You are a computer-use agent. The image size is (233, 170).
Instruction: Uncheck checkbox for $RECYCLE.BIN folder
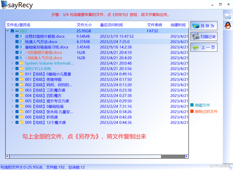click(17, 69)
